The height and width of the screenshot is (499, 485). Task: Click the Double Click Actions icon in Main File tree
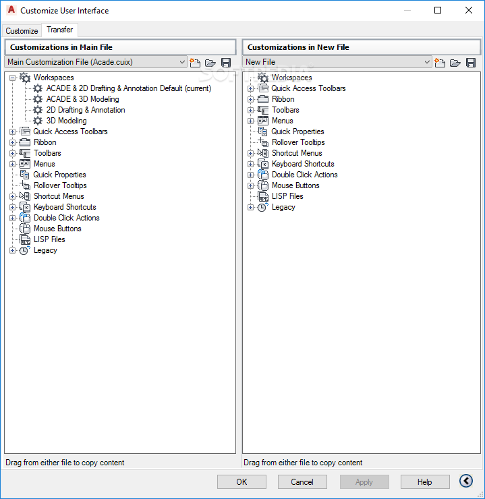25,218
